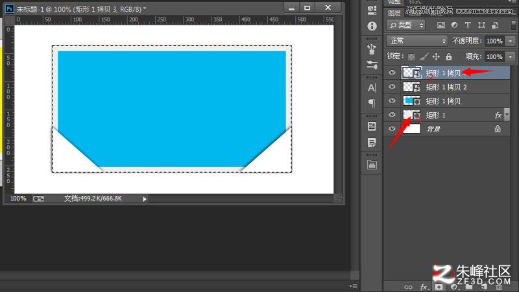519x292 pixels.
Task: Maximize the document window
Action: 308,8
